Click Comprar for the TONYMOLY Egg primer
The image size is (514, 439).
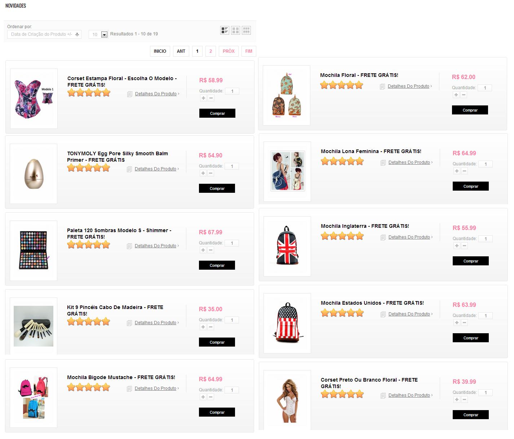pos(217,188)
